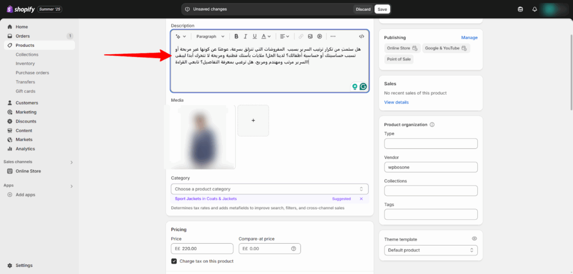
Task: Switch description editor to HTML view
Action: coord(361,36)
